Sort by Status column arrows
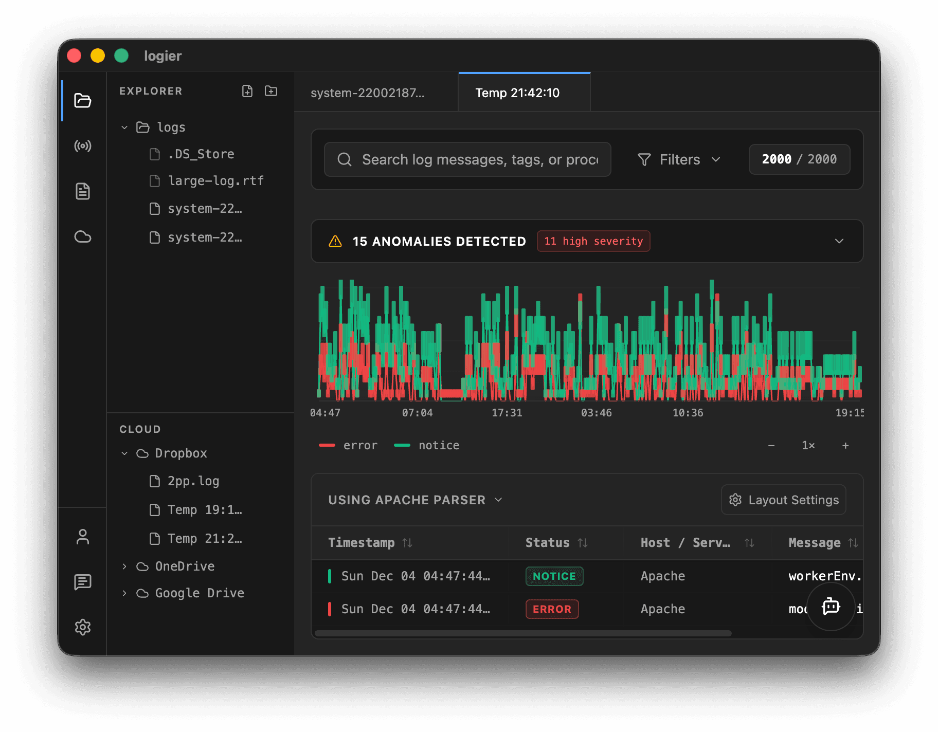 583,543
